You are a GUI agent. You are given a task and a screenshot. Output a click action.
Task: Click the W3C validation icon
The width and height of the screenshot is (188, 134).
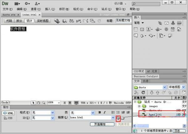coord(79,21)
